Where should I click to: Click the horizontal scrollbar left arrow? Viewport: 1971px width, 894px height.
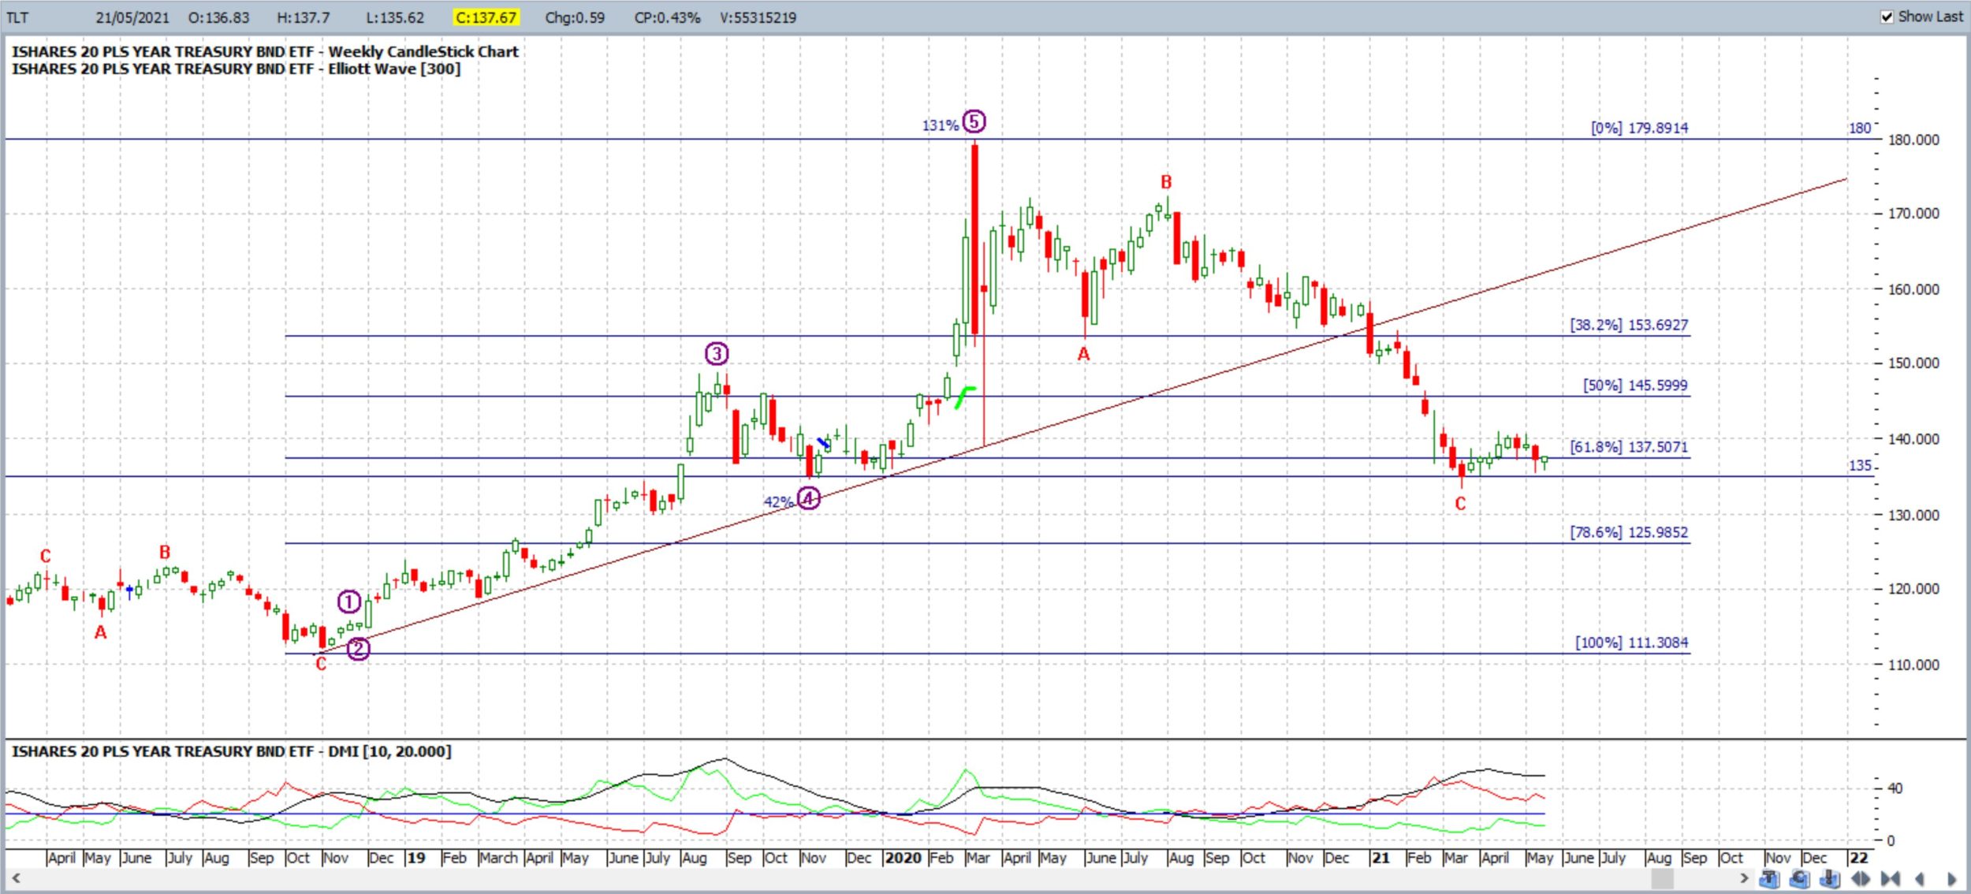point(15,877)
